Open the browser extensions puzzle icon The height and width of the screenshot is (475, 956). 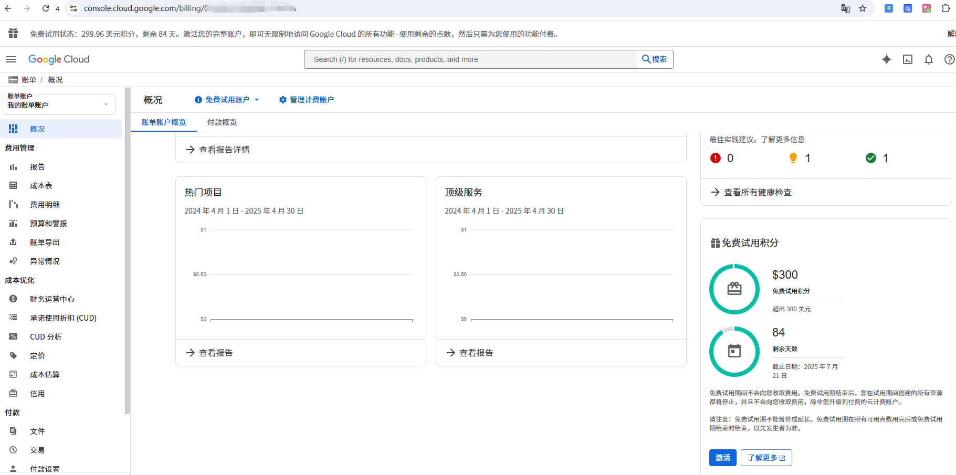point(946,8)
